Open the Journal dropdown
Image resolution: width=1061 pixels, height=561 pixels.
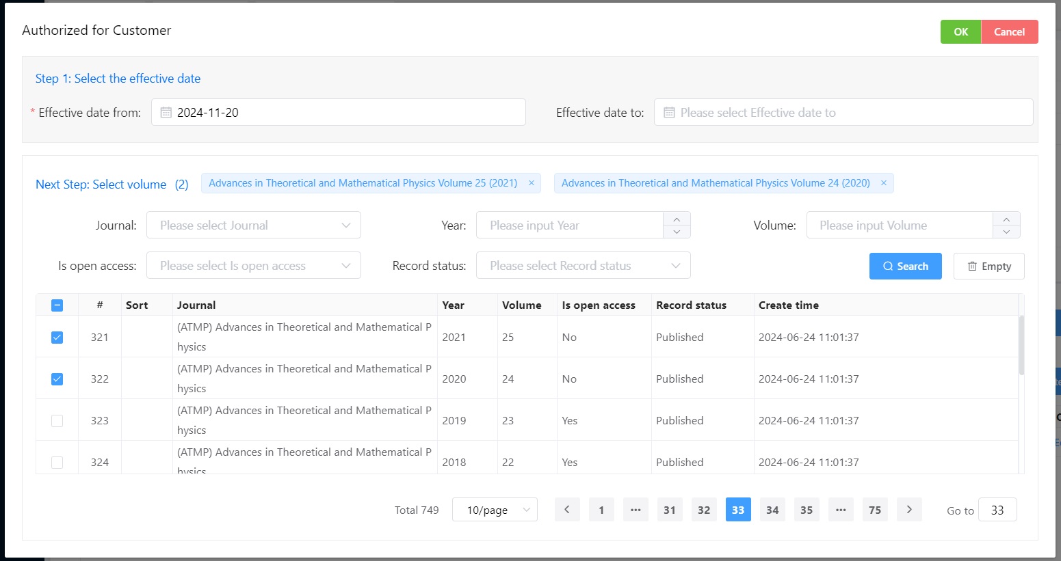point(253,225)
